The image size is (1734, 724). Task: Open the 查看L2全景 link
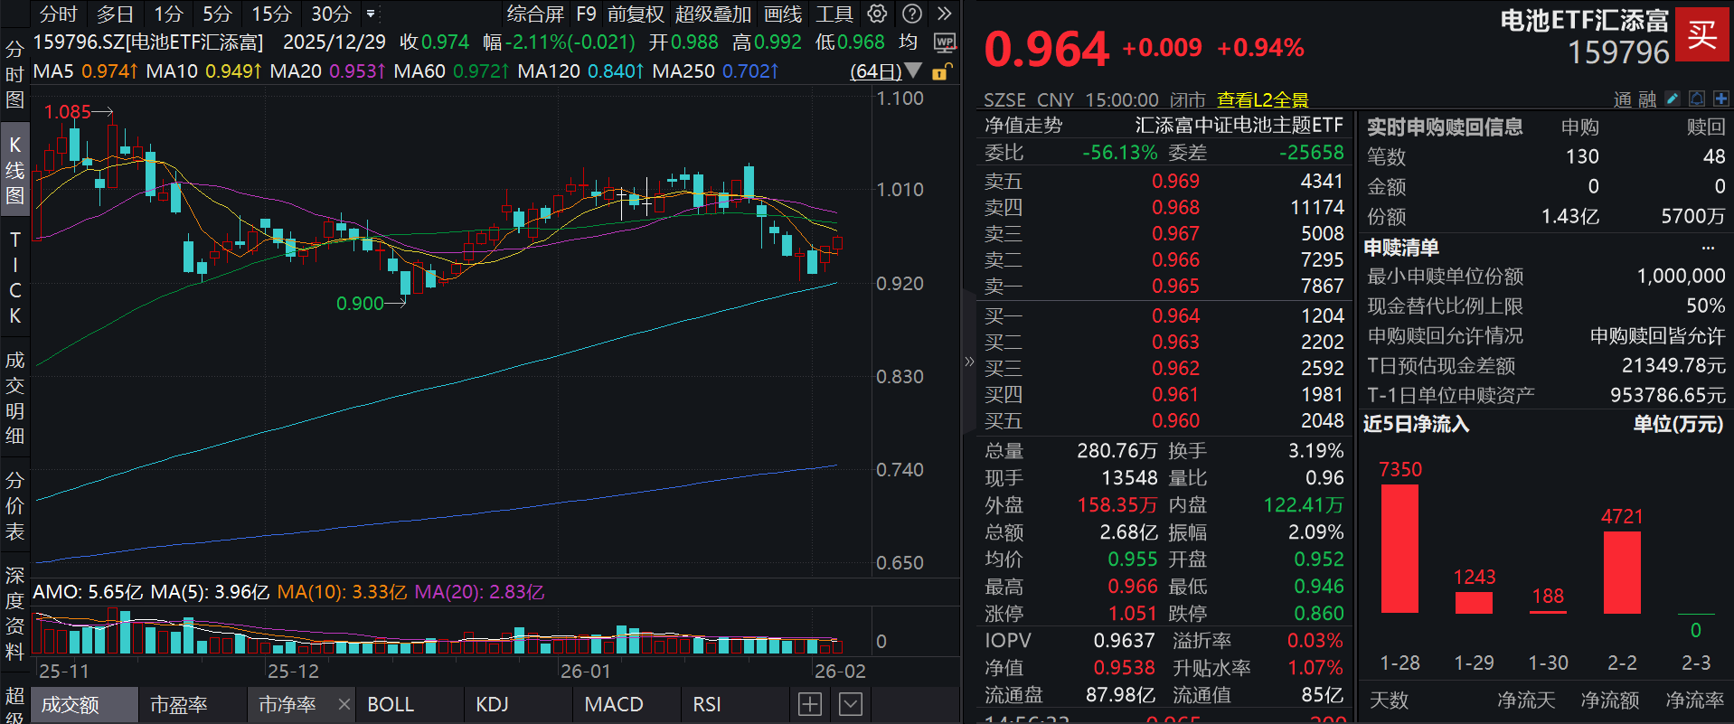click(x=1262, y=99)
